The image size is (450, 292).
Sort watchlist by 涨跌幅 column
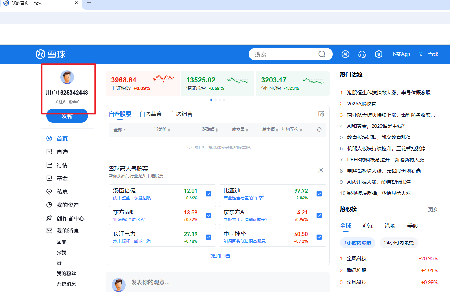click(x=210, y=130)
